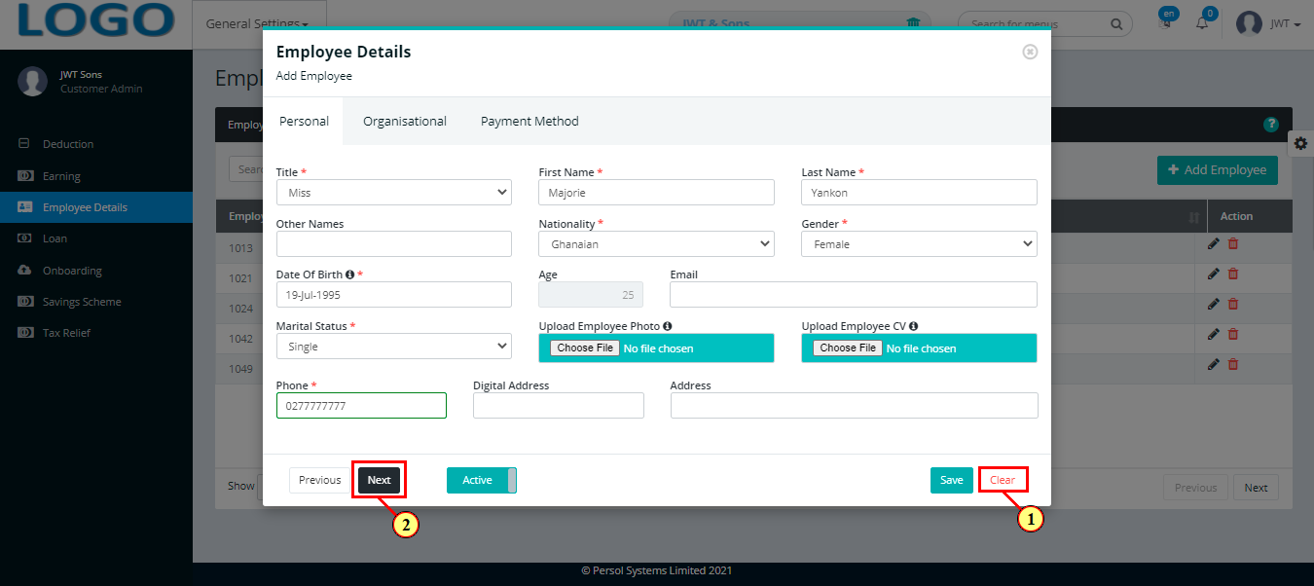Click table pagination Next button
This screenshot has width=1314, height=586.
(x=1256, y=488)
